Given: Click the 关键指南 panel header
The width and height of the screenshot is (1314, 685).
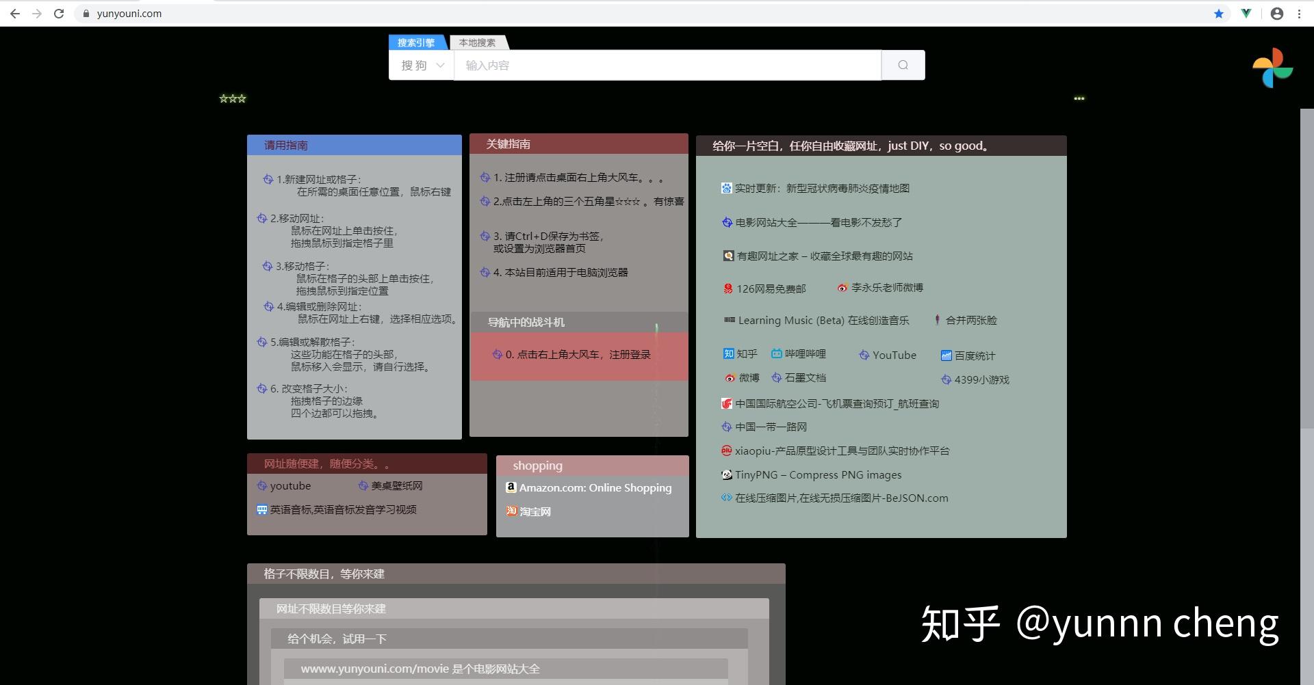Looking at the screenshot, I should (579, 144).
